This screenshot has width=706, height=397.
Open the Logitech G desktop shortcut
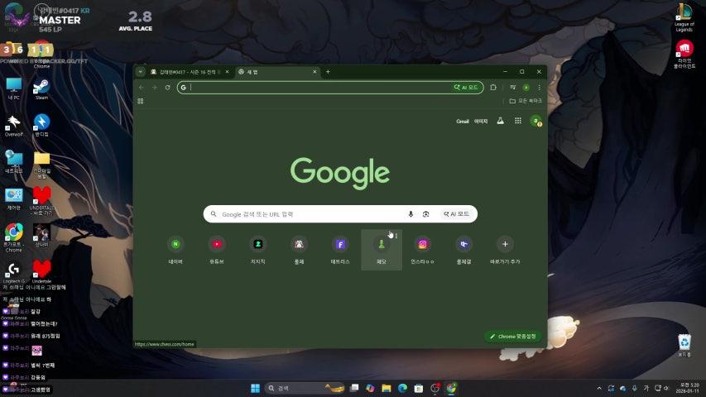[x=13, y=273]
